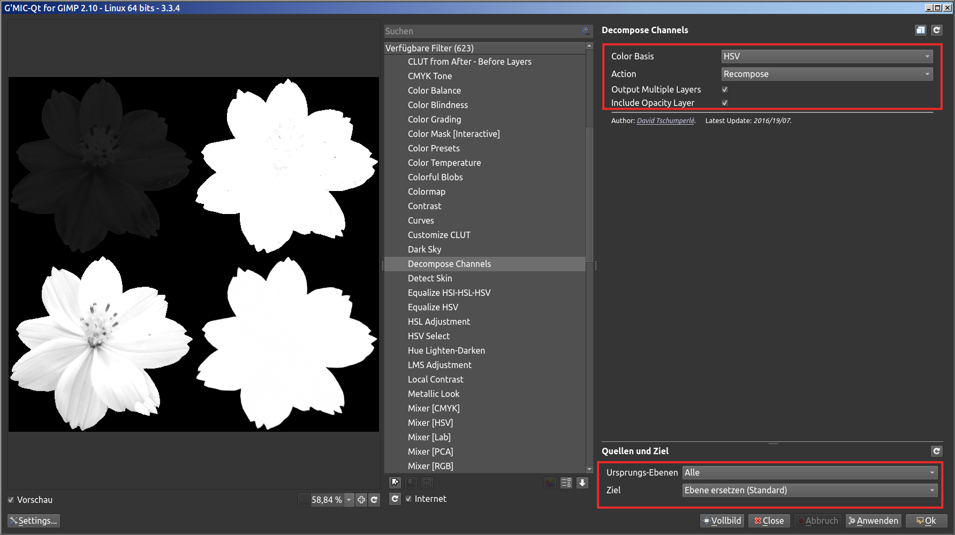Reset the preview zoom with the refresh icon
The height and width of the screenshot is (535, 955).
374,500
